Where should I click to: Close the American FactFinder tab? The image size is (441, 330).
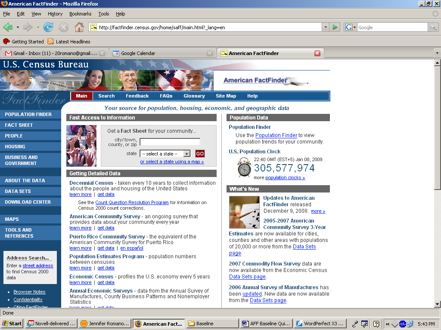point(317,53)
